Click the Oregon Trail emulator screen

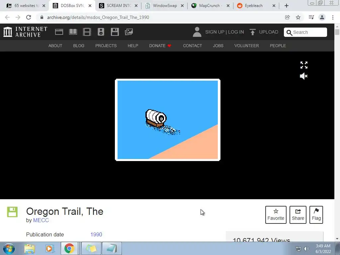pyautogui.click(x=168, y=120)
